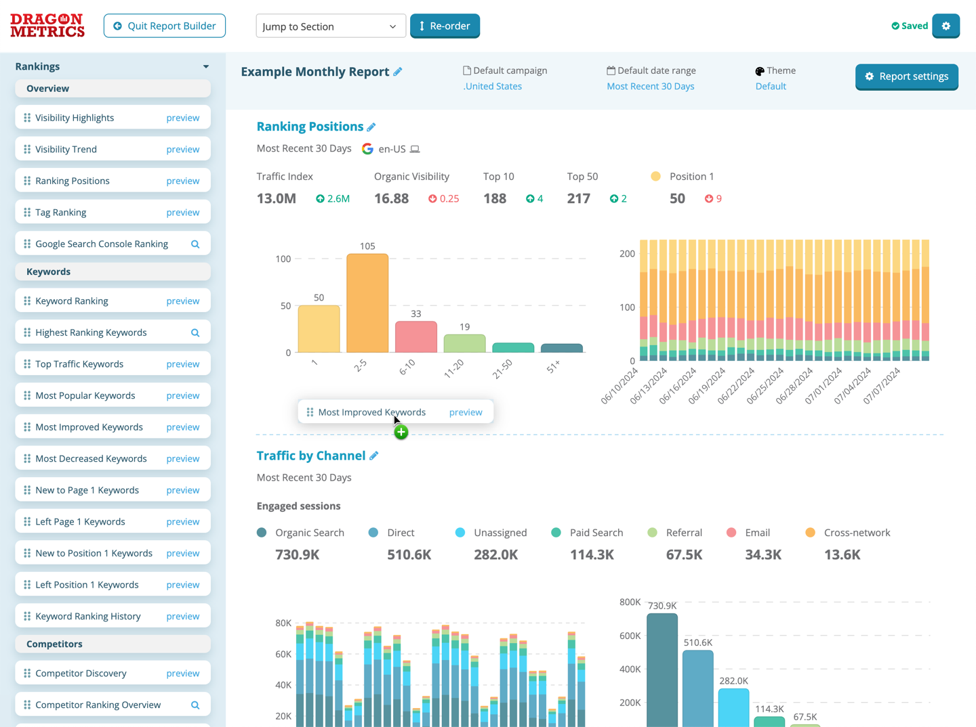Click the Direct value 510.6K

coord(409,555)
